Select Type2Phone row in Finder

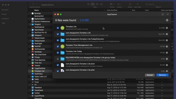pyautogui.click(x=39, y=96)
